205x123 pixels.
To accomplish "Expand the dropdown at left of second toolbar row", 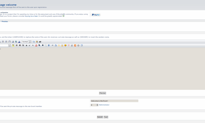I will [9, 45].
